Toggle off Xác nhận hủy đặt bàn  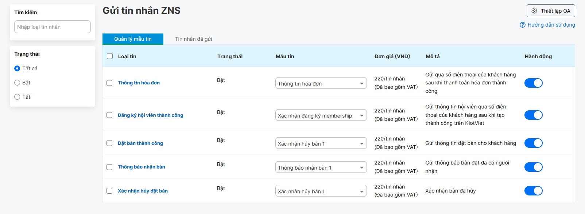point(534,191)
